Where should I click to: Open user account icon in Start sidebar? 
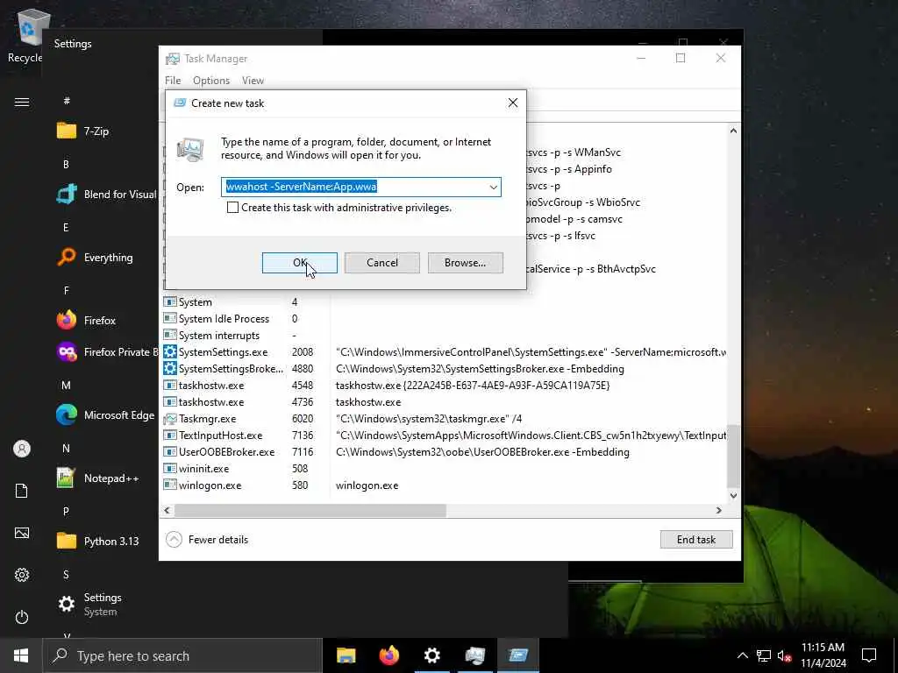(x=22, y=449)
